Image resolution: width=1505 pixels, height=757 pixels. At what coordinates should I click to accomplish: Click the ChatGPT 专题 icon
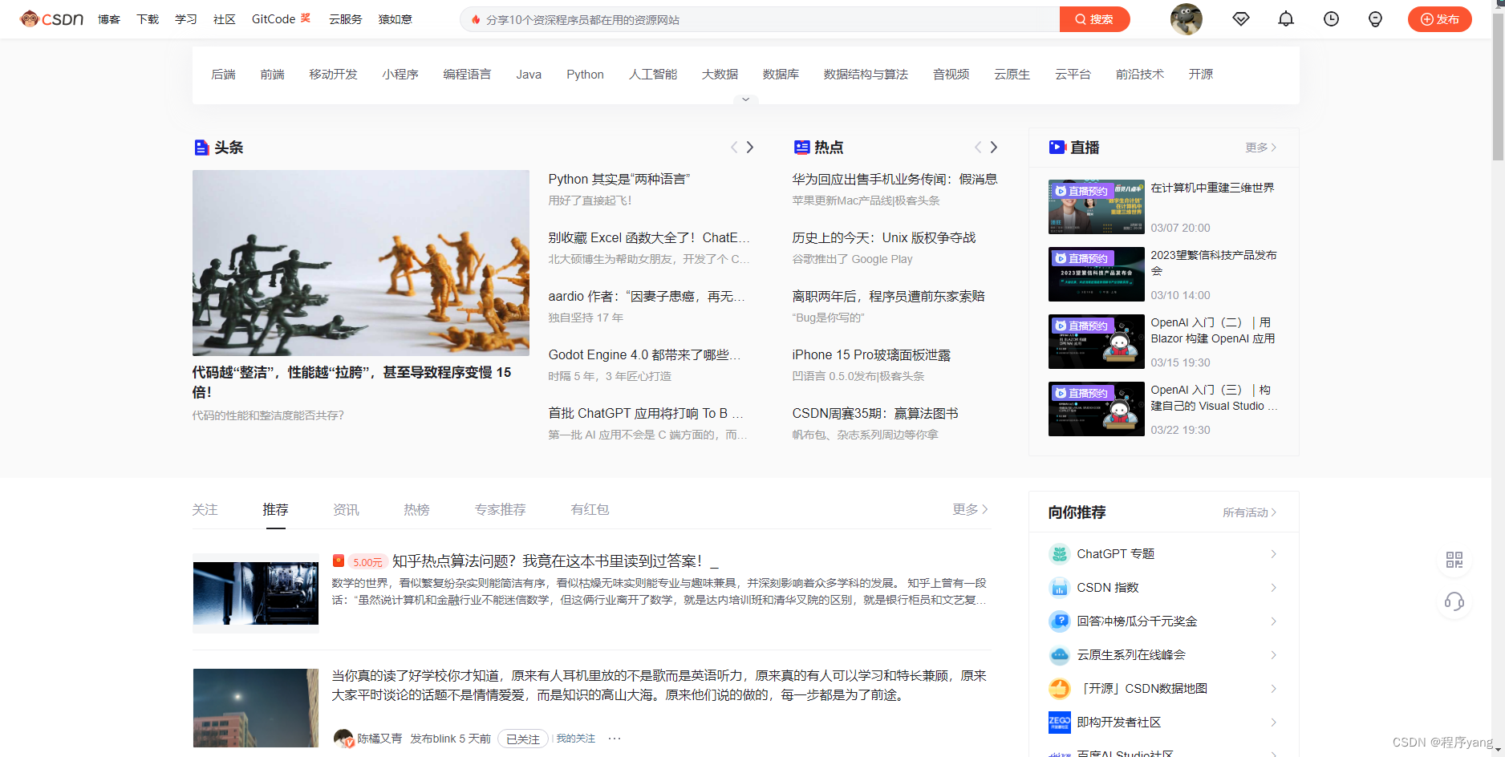(x=1060, y=554)
